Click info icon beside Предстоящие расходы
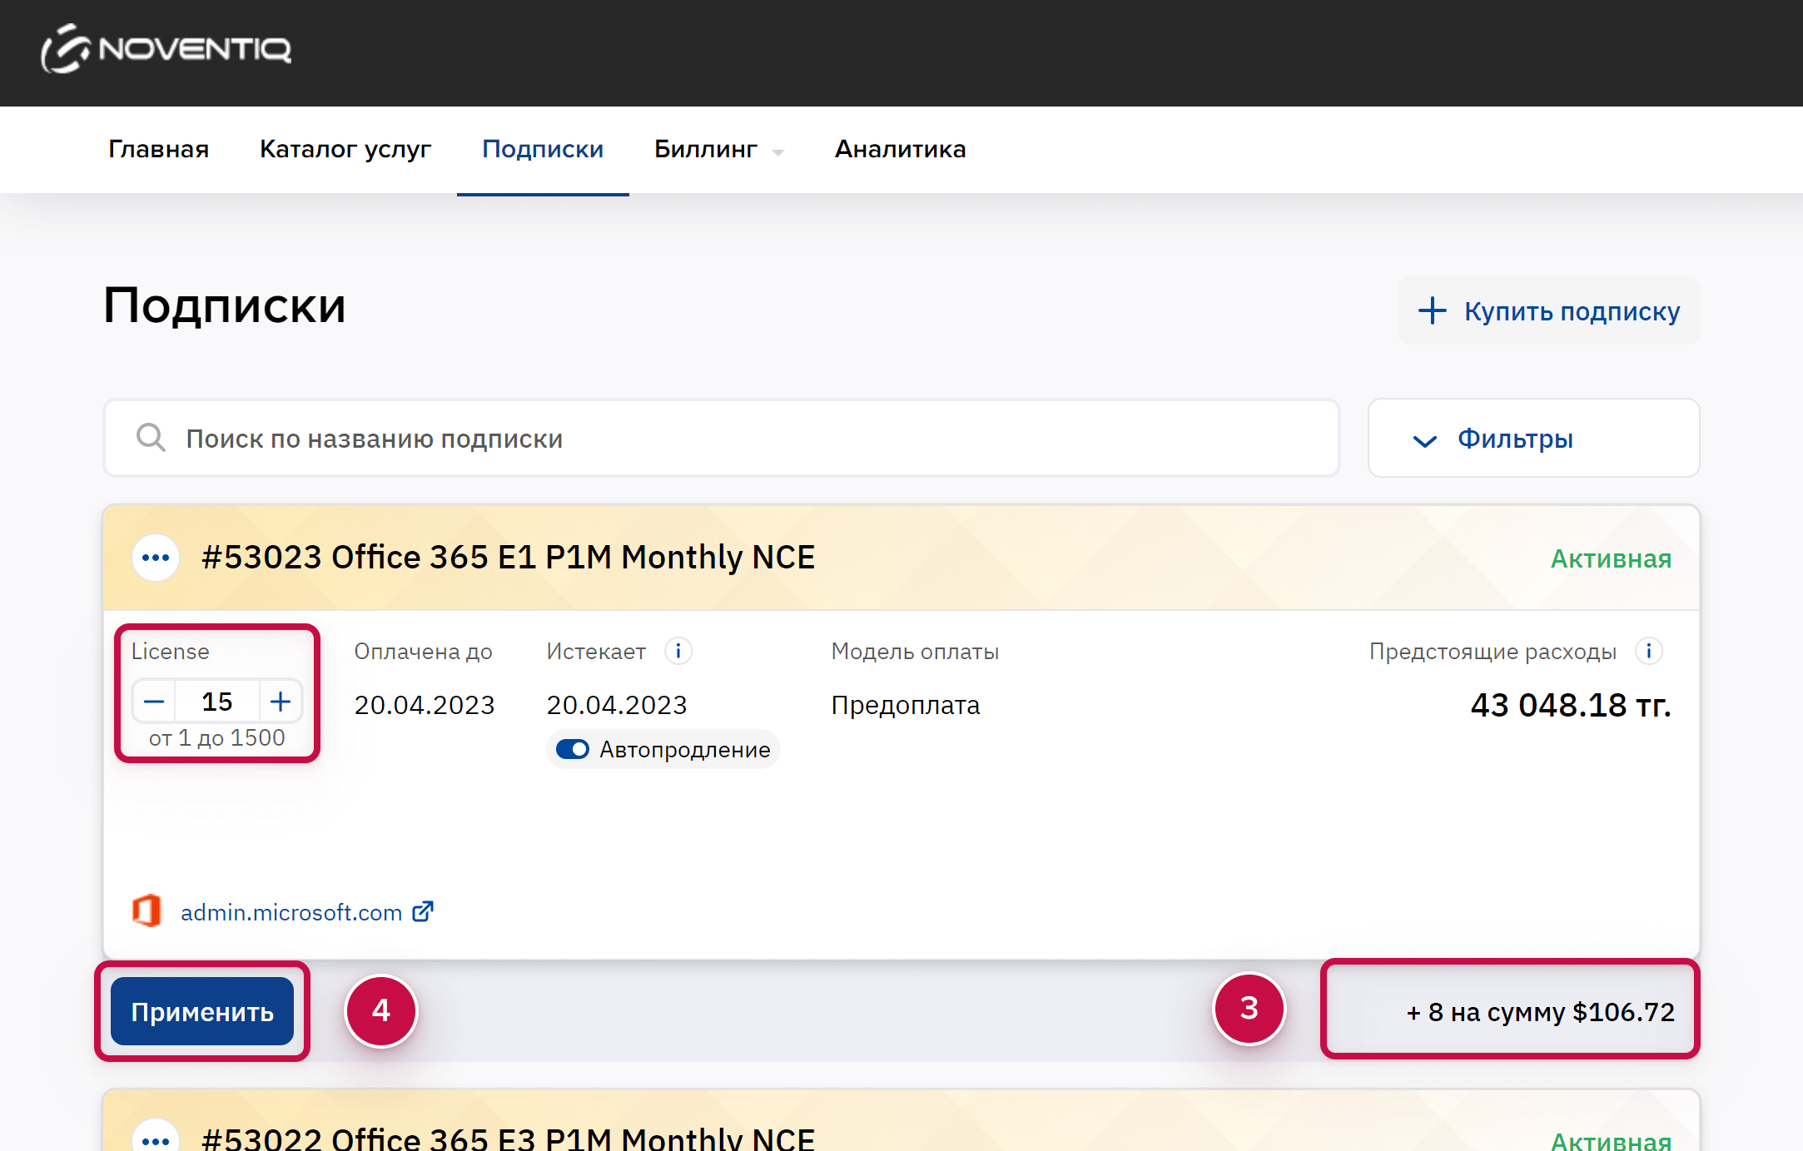 (x=1648, y=651)
